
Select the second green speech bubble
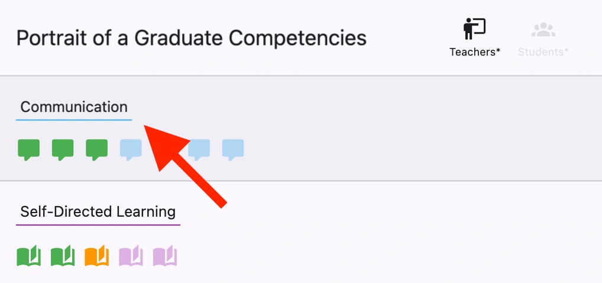click(63, 149)
